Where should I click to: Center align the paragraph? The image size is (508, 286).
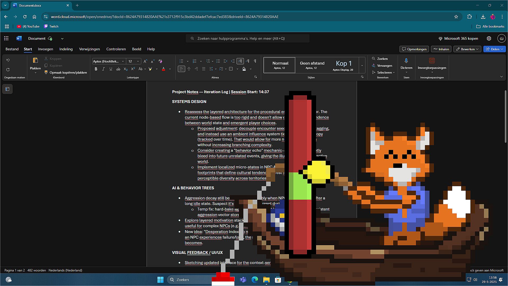[x=189, y=69]
